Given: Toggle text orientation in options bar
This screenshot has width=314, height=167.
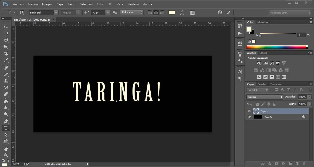Looking at the screenshot, I should pos(22,12).
